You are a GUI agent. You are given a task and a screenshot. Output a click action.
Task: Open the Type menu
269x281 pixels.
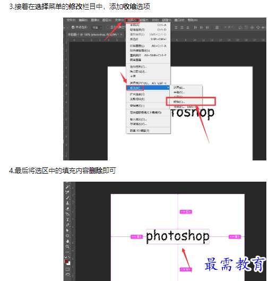point(119,20)
